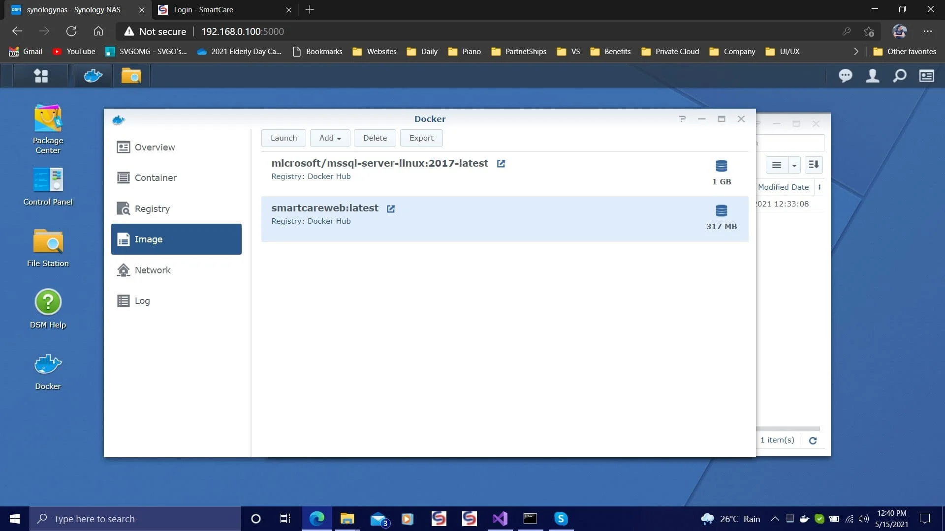Open the Private Cloud bookmarks folder
The image size is (945, 531).
click(670, 52)
